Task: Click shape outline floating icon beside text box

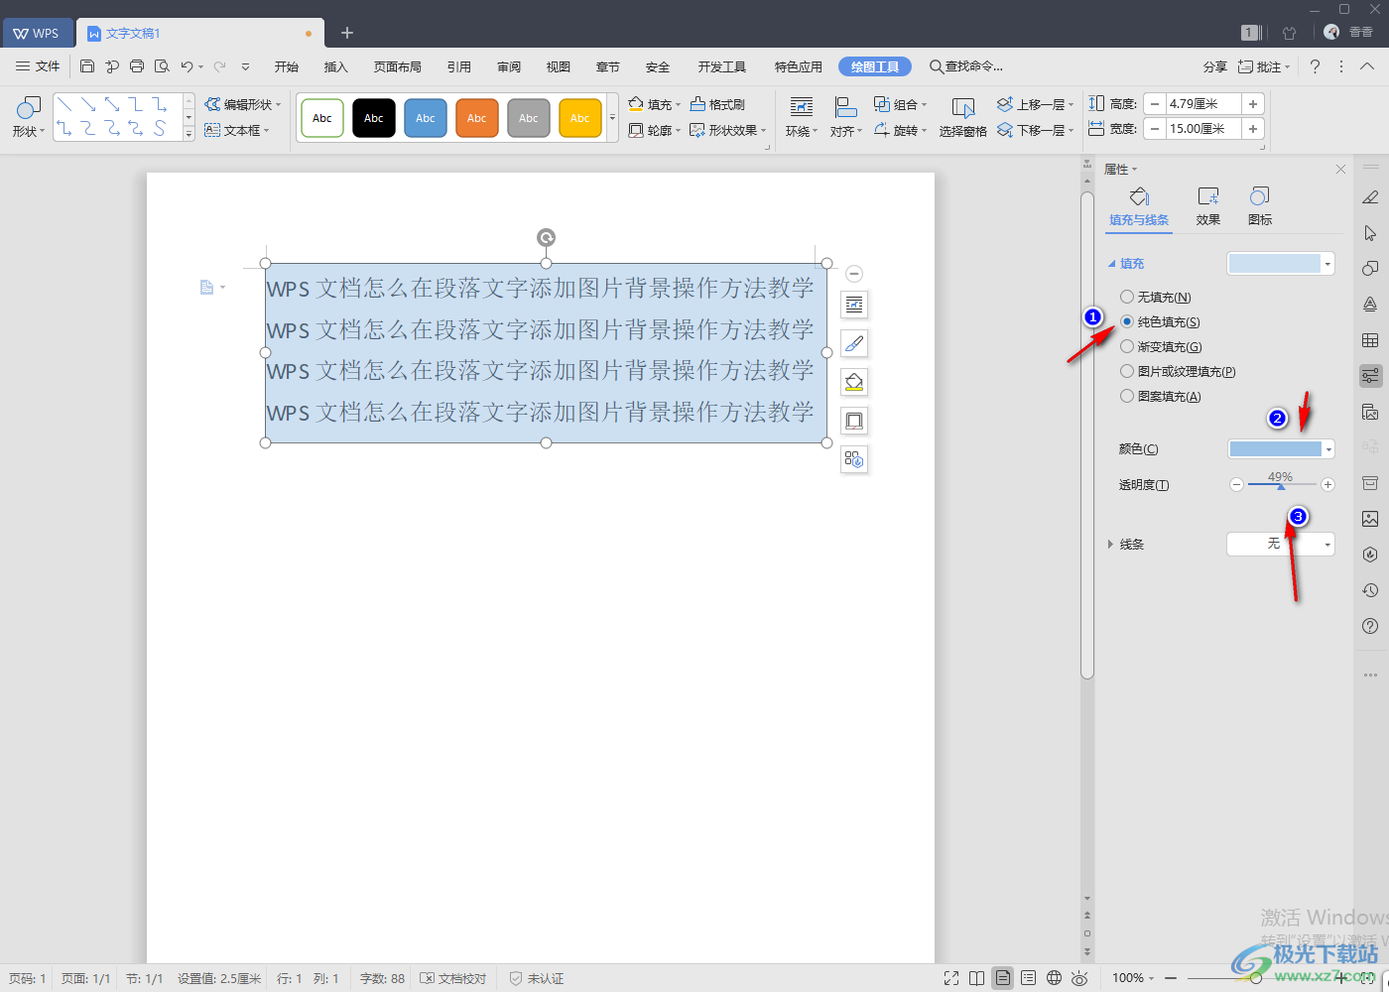Action: (x=854, y=421)
